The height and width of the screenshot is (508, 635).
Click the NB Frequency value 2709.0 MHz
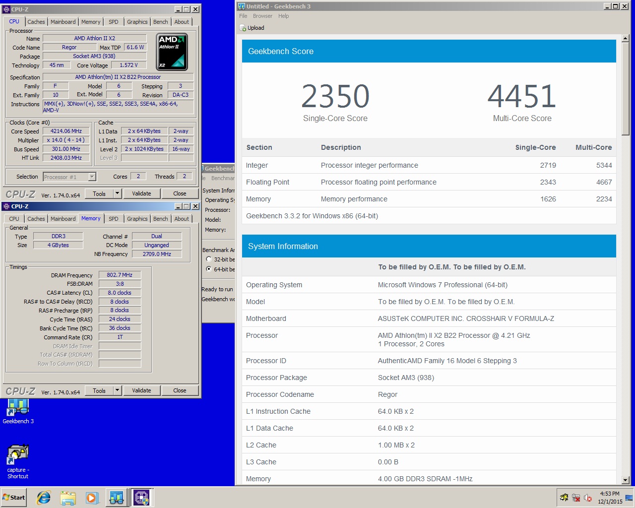(x=157, y=254)
